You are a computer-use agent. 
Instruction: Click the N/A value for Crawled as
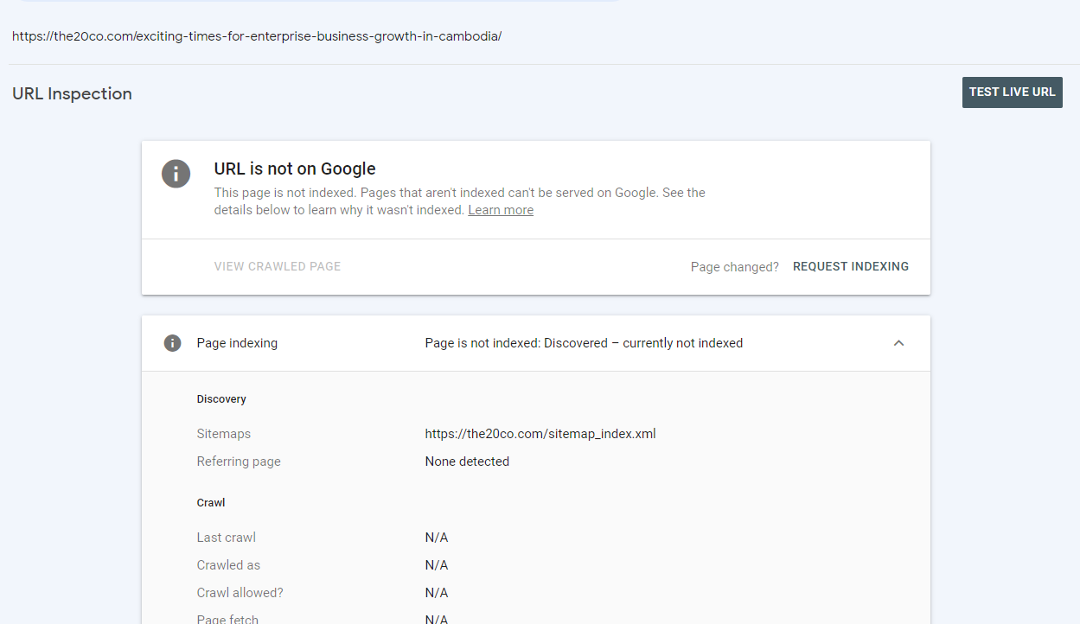click(x=437, y=565)
